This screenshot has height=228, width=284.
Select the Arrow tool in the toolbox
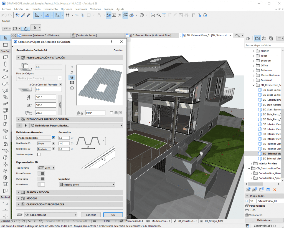pyautogui.click(x=5, y=38)
